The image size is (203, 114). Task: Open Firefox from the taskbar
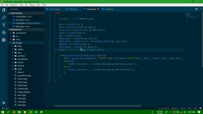tap(14, 112)
